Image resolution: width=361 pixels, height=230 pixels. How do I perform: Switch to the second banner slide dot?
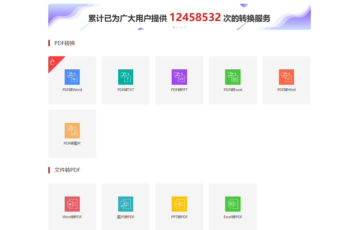click(x=178, y=27)
